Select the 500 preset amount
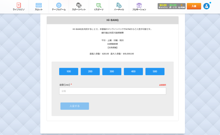220x135 pixels. 155,71
